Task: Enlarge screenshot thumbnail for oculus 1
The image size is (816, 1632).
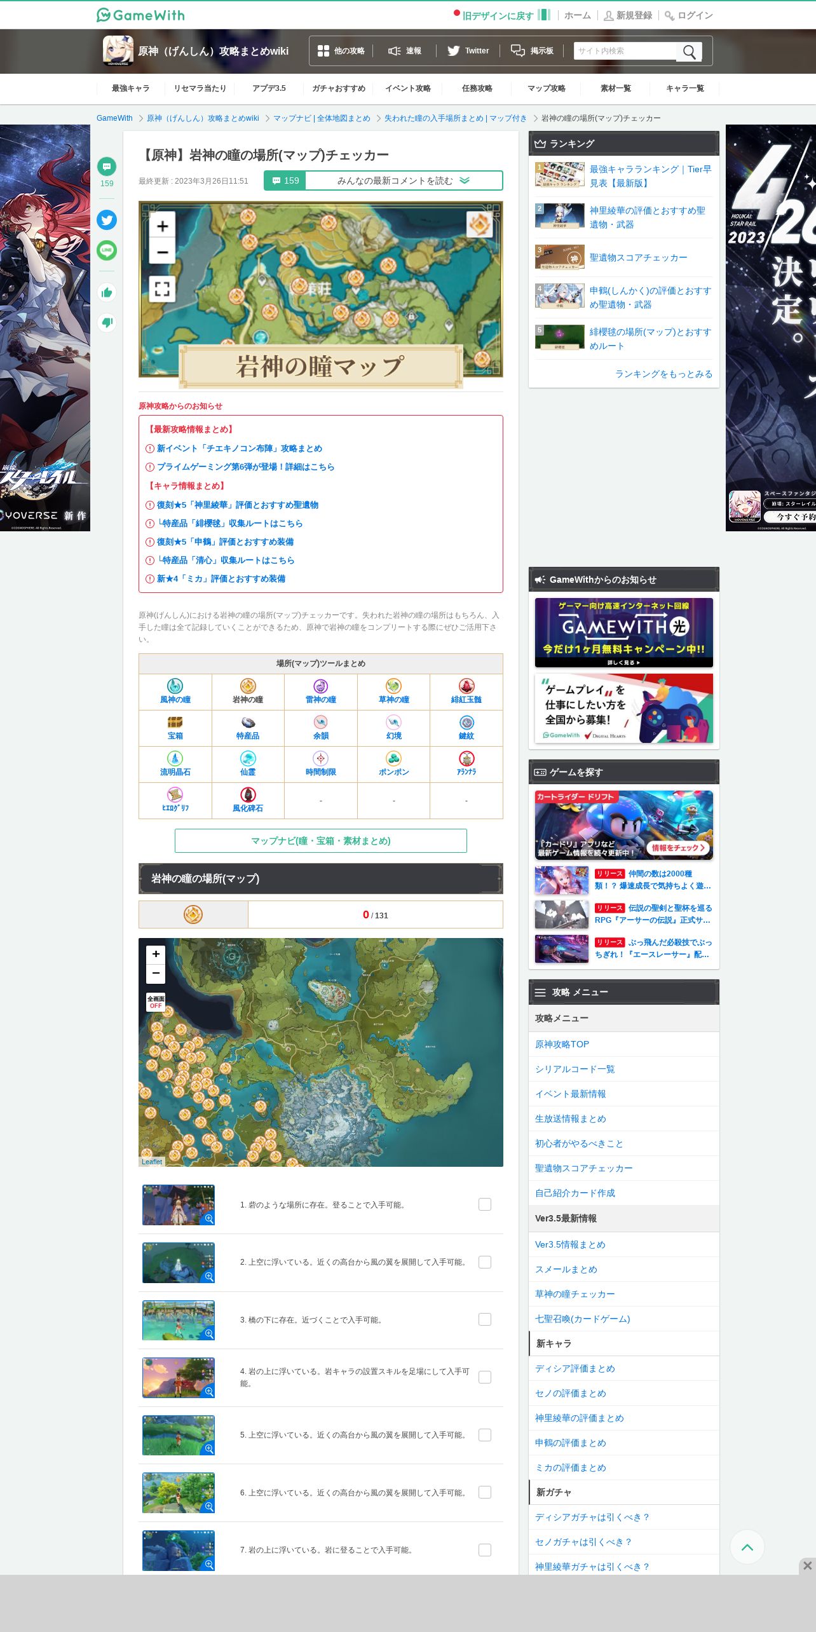Action: (179, 1205)
